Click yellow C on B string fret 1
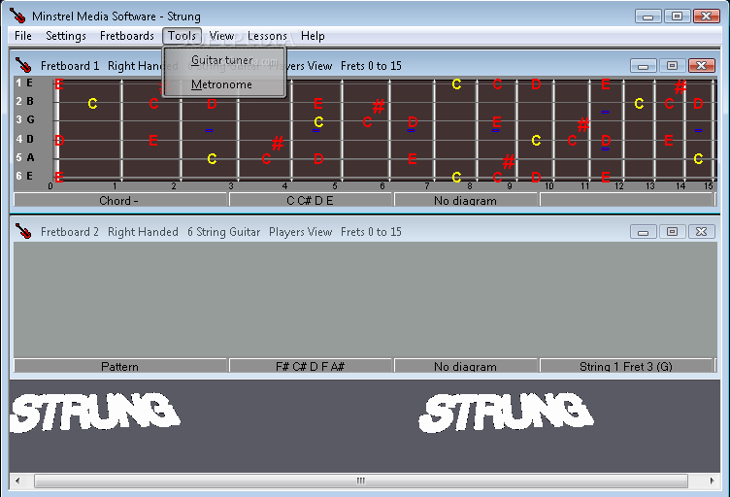Image resolution: width=730 pixels, height=497 pixels. pyautogui.click(x=92, y=103)
